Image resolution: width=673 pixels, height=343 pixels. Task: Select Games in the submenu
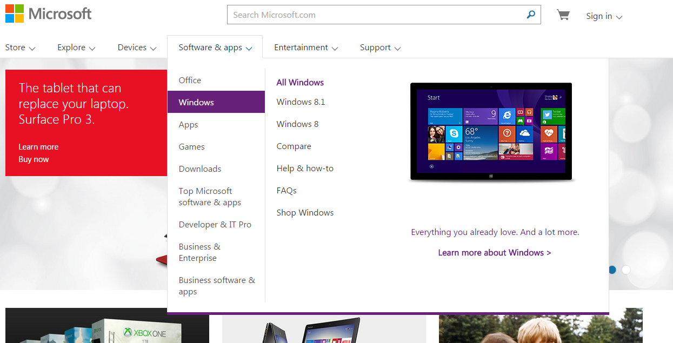point(191,147)
